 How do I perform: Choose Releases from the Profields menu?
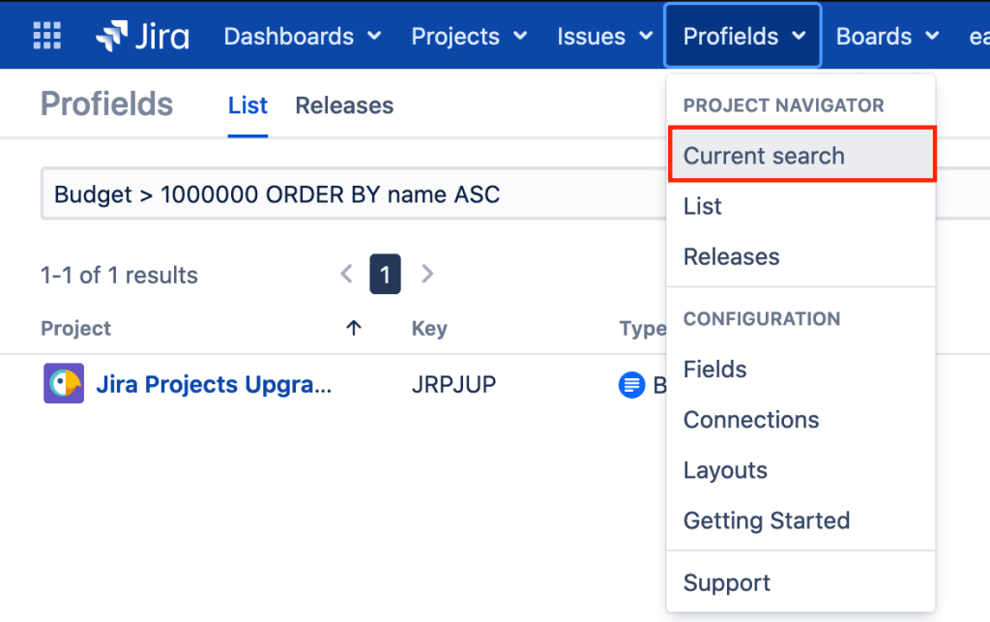pos(731,256)
